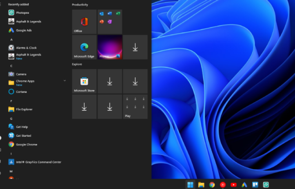
Task: Click letter I header in app list
Action: coord(11,154)
